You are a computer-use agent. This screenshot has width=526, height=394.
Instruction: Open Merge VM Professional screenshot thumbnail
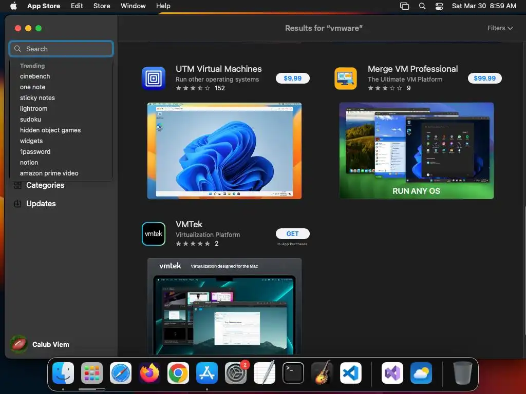point(416,151)
